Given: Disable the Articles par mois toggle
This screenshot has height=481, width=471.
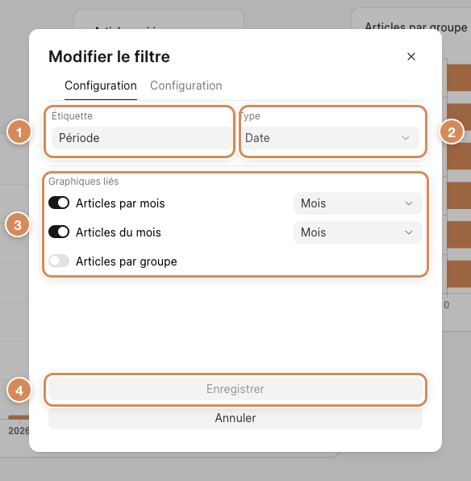Looking at the screenshot, I should pos(59,203).
